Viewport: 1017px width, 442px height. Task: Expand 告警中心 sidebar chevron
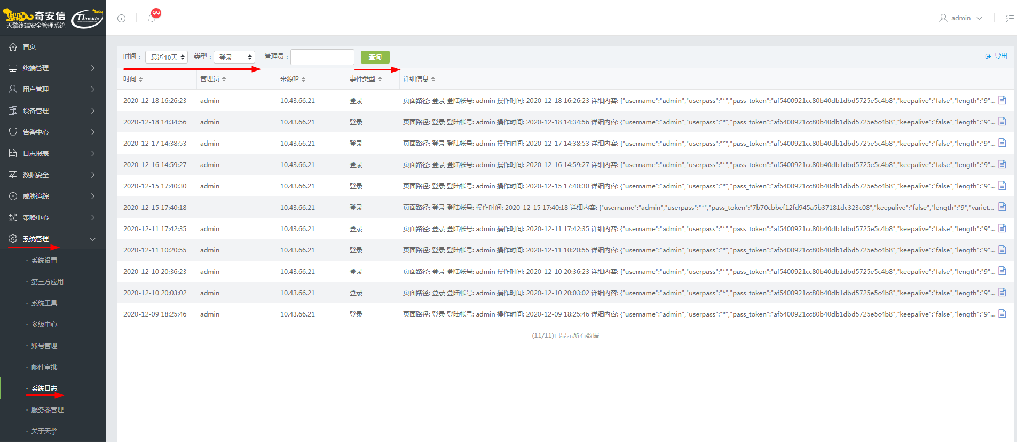click(x=93, y=132)
